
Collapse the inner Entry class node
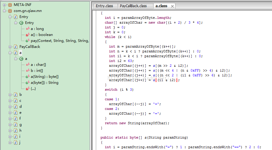pyautogui.click(x=16, y=23)
